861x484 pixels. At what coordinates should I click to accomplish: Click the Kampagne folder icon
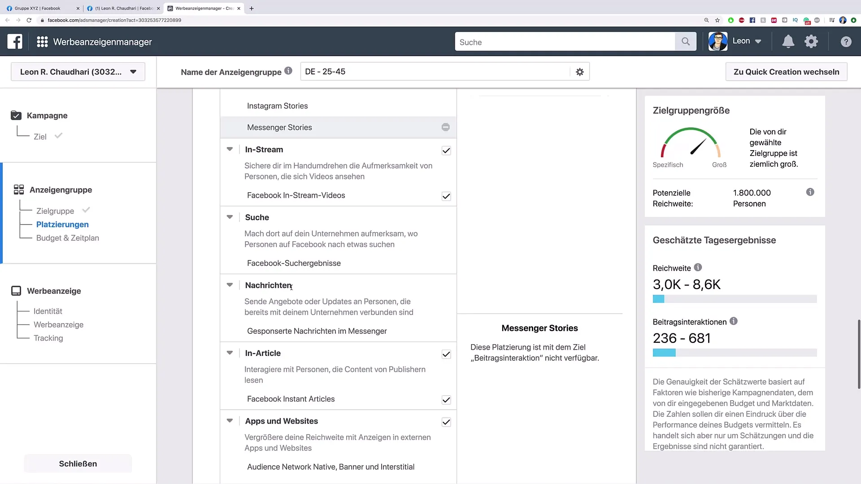(x=16, y=115)
